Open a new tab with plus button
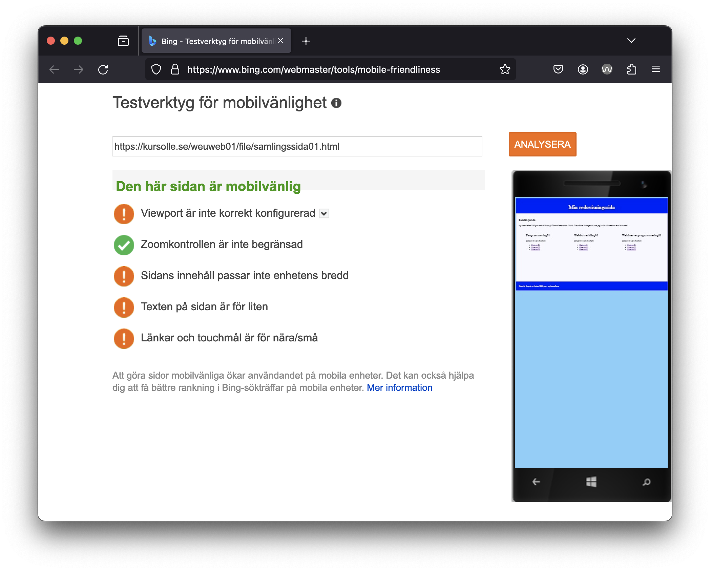The height and width of the screenshot is (571, 710). (306, 41)
